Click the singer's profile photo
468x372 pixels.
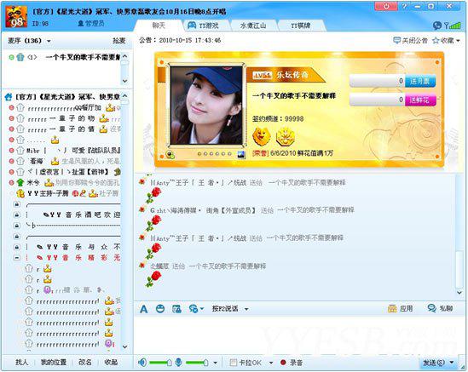[x=206, y=106]
